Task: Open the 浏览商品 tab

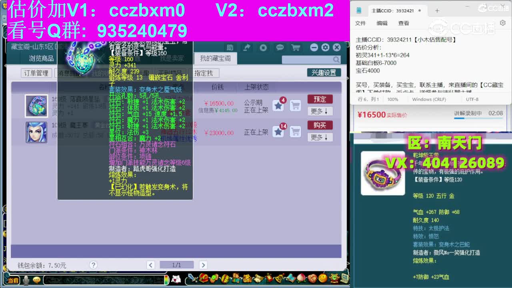Action: pos(41,58)
